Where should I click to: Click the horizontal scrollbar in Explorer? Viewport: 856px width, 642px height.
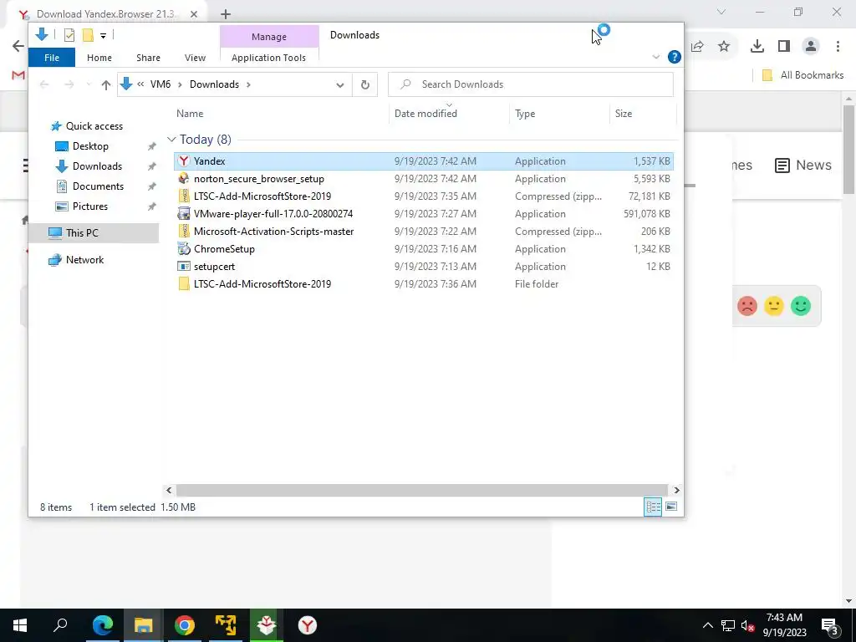point(421,490)
